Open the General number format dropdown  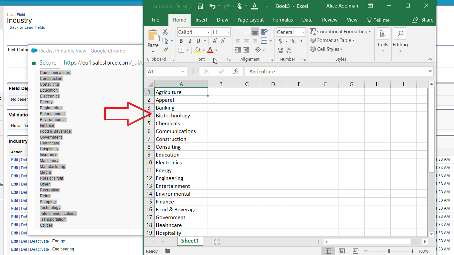pos(303,32)
